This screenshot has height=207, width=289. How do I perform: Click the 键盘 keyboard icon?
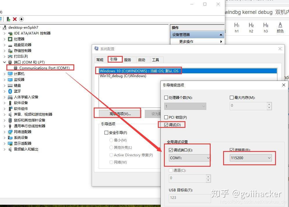pyautogui.click(x=10, y=86)
